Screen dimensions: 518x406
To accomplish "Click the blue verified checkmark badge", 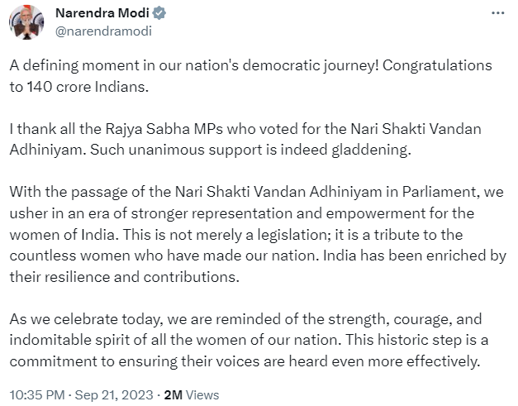I will coord(159,13).
